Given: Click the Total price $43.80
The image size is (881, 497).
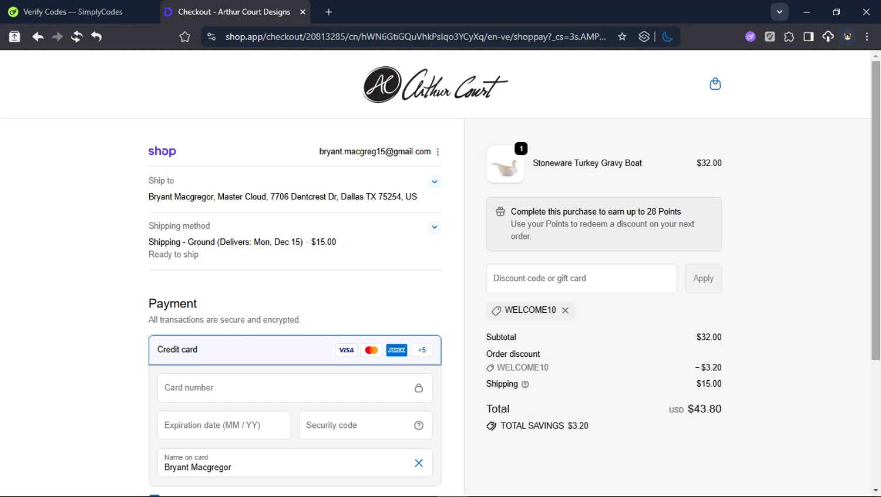Looking at the screenshot, I should click(x=704, y=409).
